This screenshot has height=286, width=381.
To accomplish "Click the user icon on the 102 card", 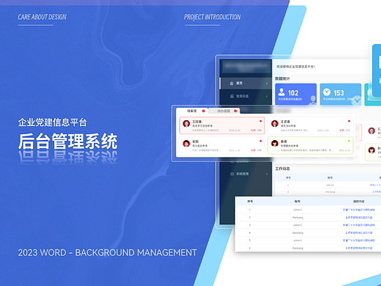I will coord(281,92).
